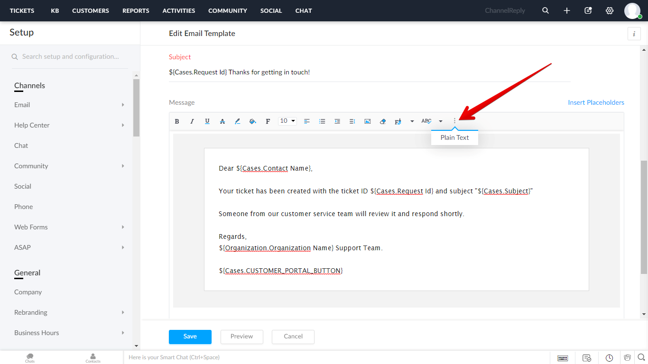Open the keyboard shortcuts icon
This screenshot has height=364, width=648.
coord(563,358)
